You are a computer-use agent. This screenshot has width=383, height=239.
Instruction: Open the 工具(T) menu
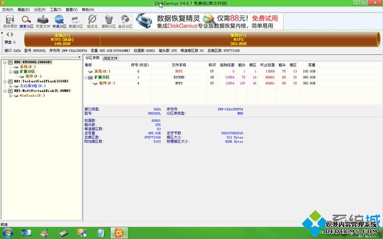tap(56, 10)
